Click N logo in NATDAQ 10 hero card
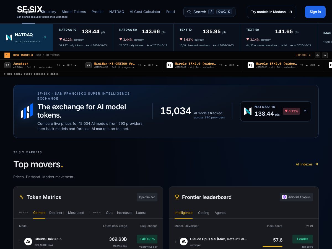The height and width of the screenshot is (249, 332). [248, 111]
